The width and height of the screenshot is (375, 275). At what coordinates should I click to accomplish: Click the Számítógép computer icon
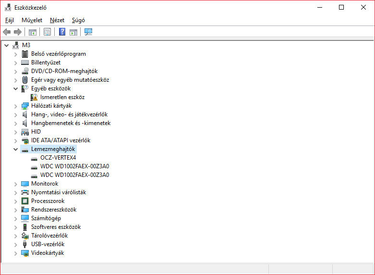(25, 218)
